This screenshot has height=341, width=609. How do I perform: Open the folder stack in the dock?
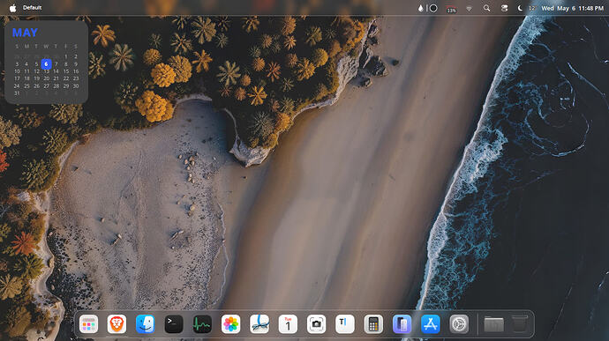[493, 324]
